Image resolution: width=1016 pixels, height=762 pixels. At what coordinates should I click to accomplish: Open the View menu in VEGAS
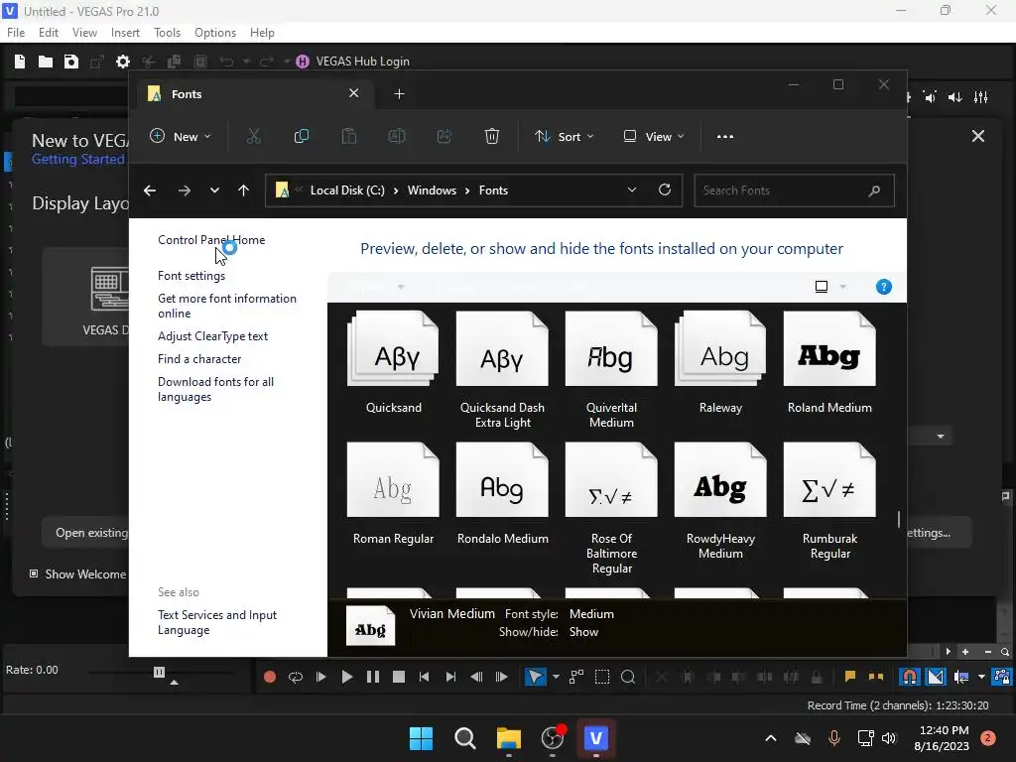[85, 33]
